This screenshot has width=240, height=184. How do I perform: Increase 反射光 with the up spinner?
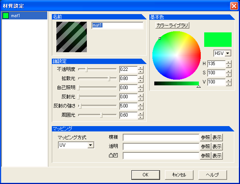pyautogui.click(x=141, y=95)
